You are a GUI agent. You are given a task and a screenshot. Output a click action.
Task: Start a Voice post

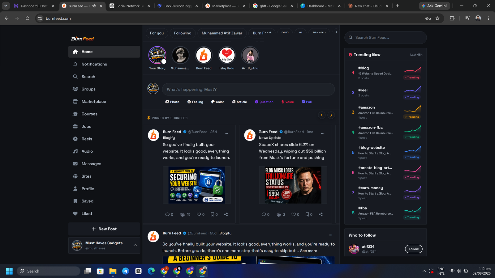287,102
